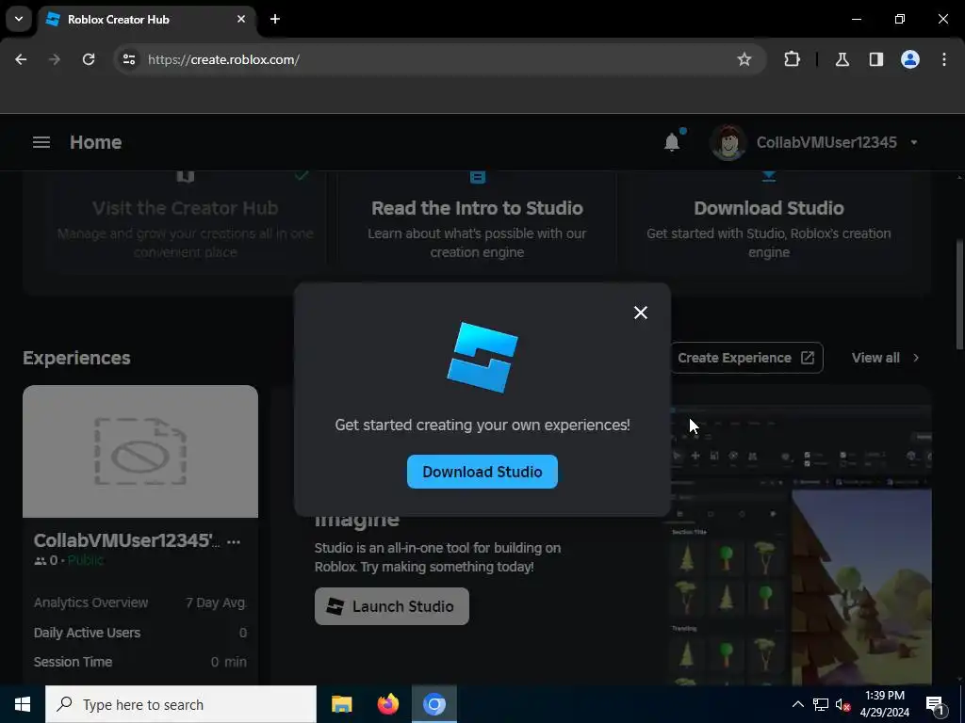Screen dimensions: 965x723
Task: Open the Action Center notifications icon
Action: tap(935, 704)
